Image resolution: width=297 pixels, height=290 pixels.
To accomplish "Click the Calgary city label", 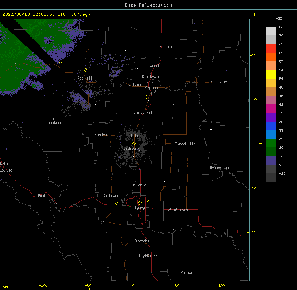I will pyautogui.click(x=137, y=208).
